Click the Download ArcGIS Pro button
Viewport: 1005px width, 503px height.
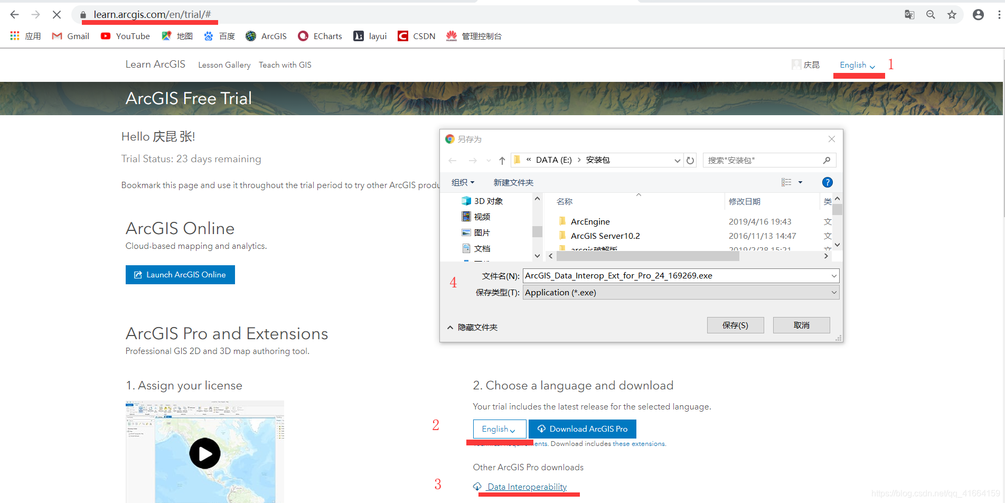point(582,429)
